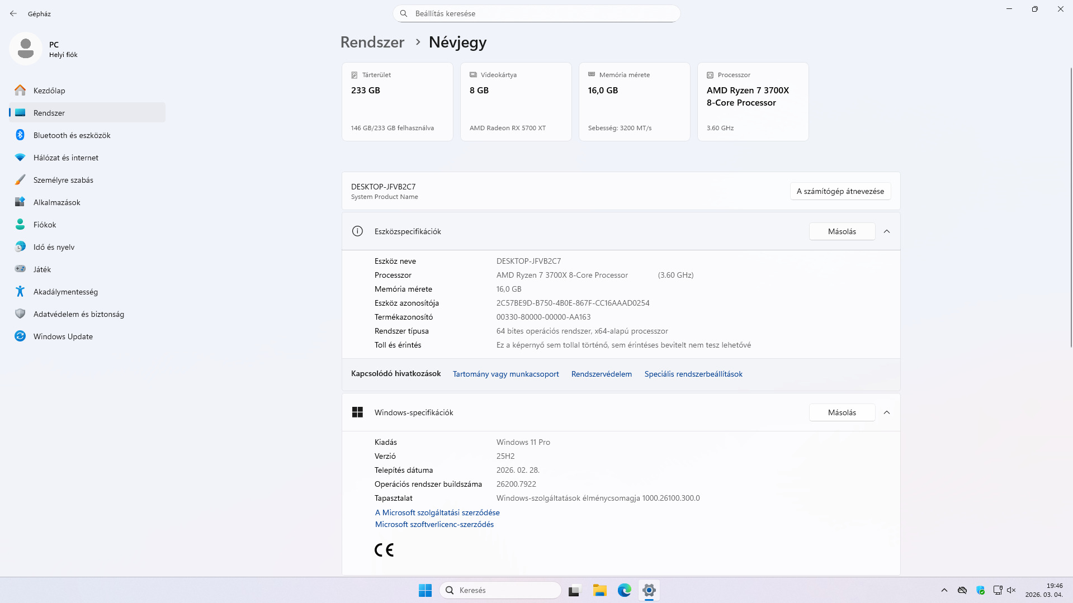Open the Tárterület 233 GB card

[x=398, y=102]
